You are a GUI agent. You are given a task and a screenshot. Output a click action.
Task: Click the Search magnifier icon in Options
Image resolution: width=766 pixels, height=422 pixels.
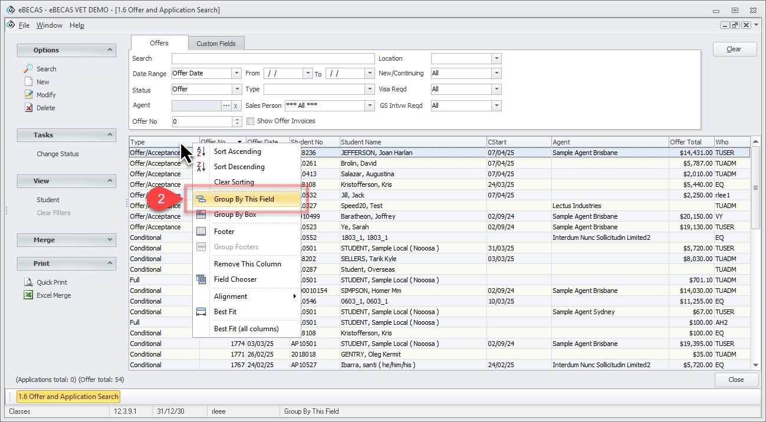(x=28, y=69)
